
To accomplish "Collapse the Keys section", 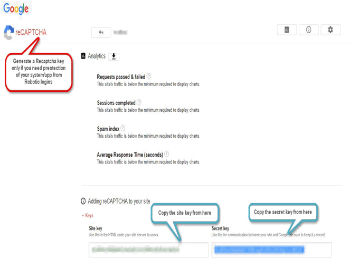I will (88, 216).
